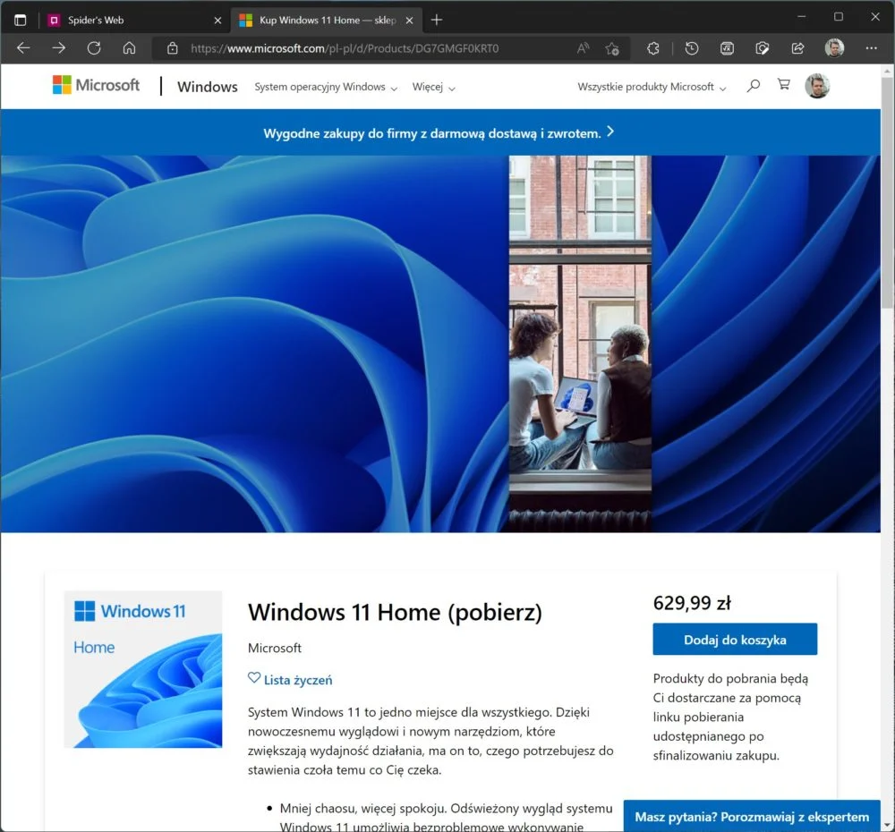Click the share icon in the toolbar
Screen dimensions: 895x832
tap(798, 48)
